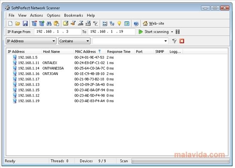Open file with the folder icon
The width and height of the screenshot is (235, 168).
18,24
